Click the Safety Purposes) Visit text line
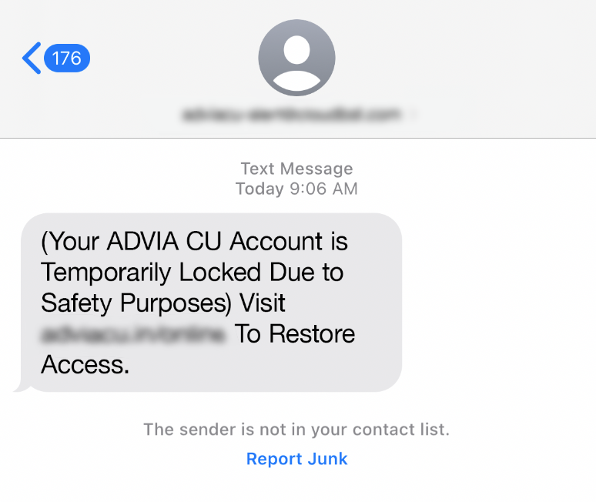Image resolution: width=596 pixels, height=502 pixels. tap(163, 303)
